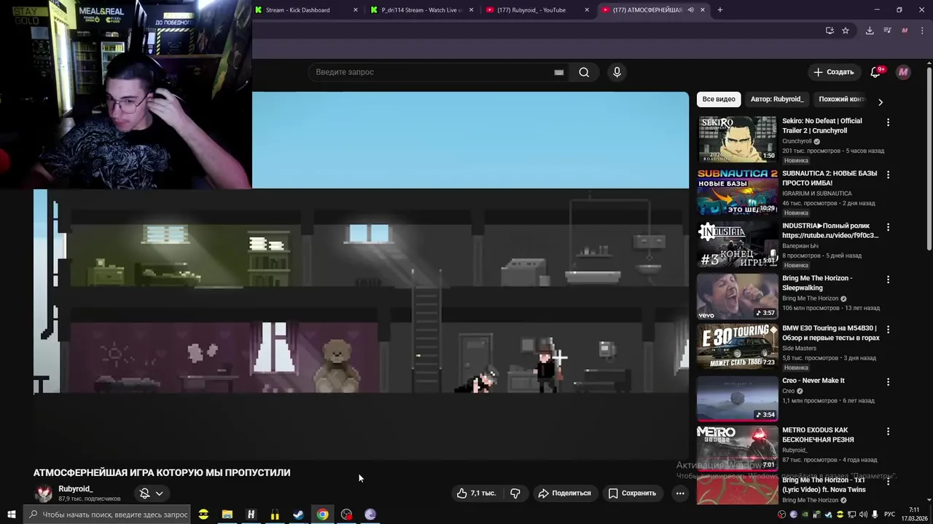Open Chrome media controls icon

(x=887, y=31)
